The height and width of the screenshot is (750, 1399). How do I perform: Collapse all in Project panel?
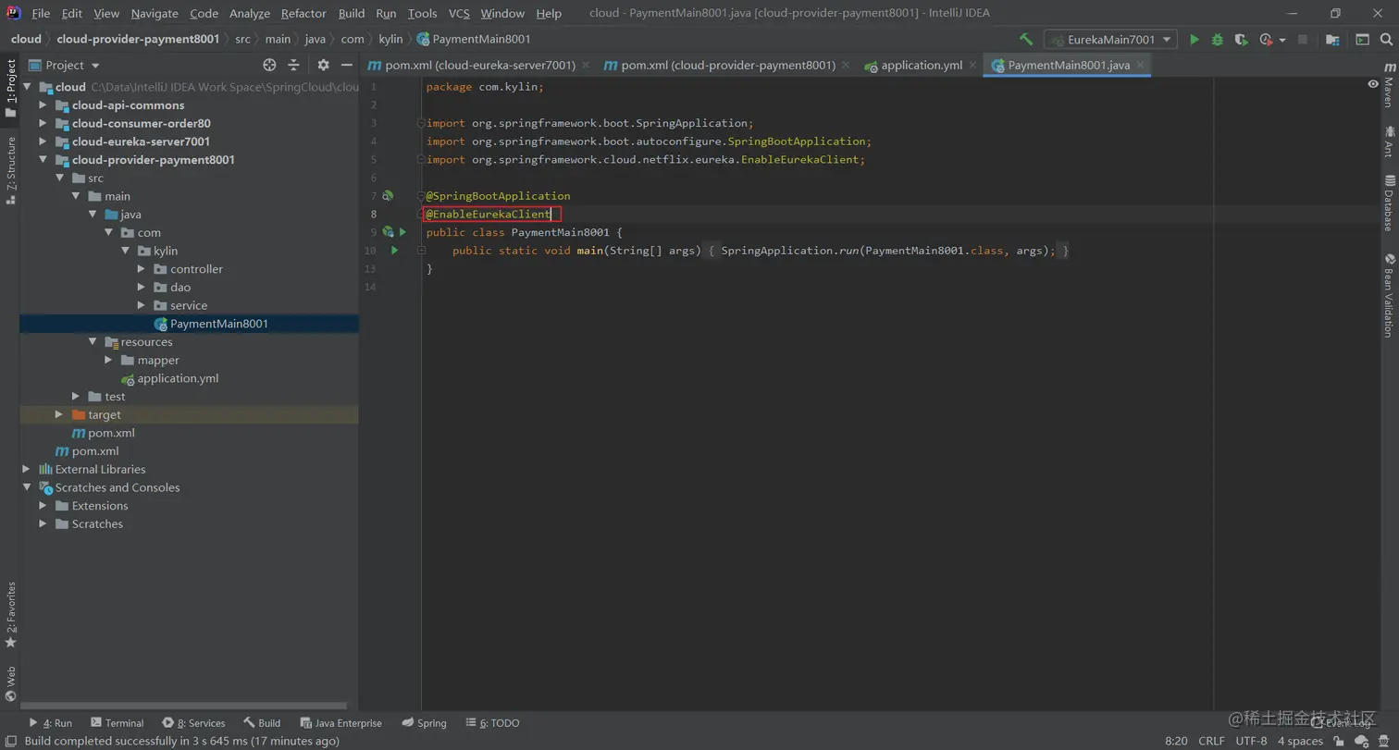pos(293,65)
